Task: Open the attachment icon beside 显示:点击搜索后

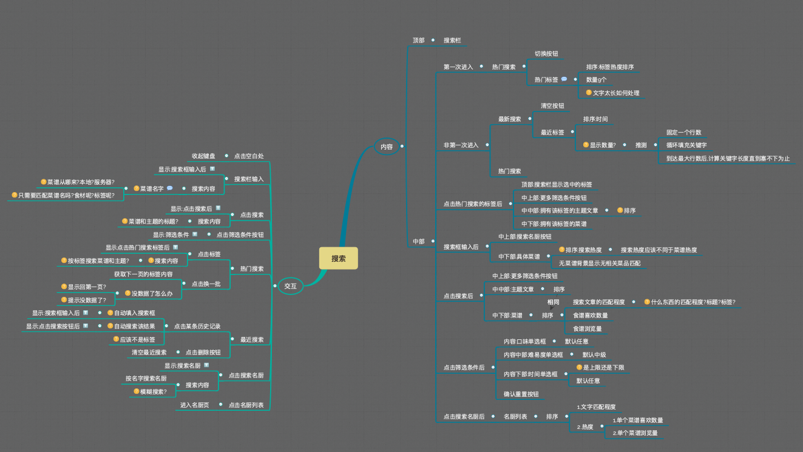Action: tap(218, 208)
